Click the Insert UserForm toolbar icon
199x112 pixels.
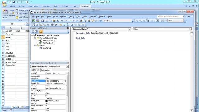(x=37, y=21)
